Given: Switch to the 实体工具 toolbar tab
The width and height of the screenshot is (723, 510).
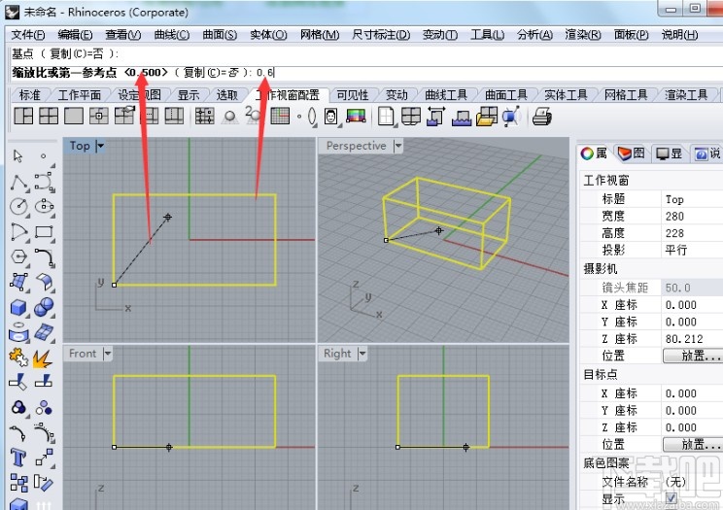Looking at the screenshot, I should 566,95.
